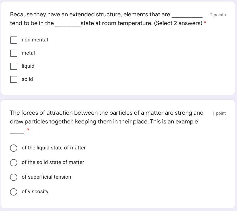
Task: Click the 'solid' answer label text
Action: coord(27,79)
